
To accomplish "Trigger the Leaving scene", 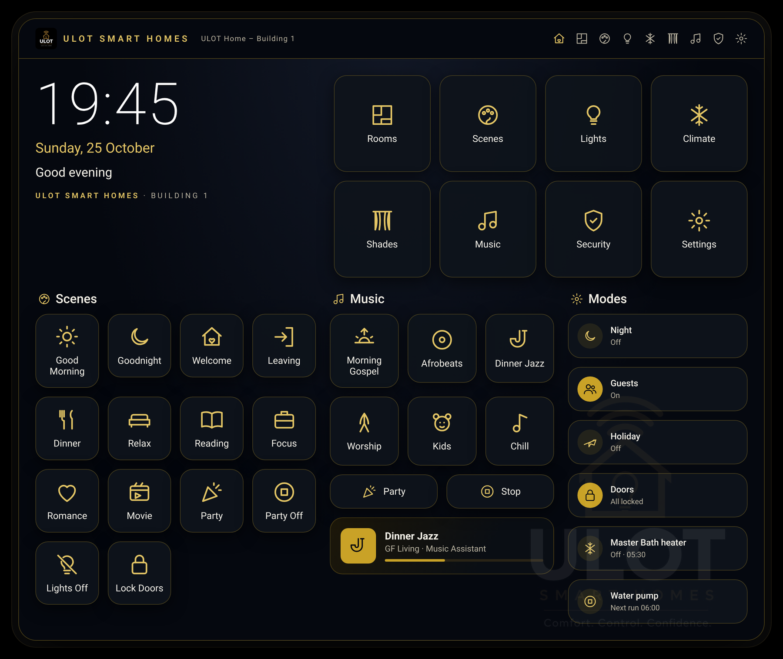I will 284,346.
